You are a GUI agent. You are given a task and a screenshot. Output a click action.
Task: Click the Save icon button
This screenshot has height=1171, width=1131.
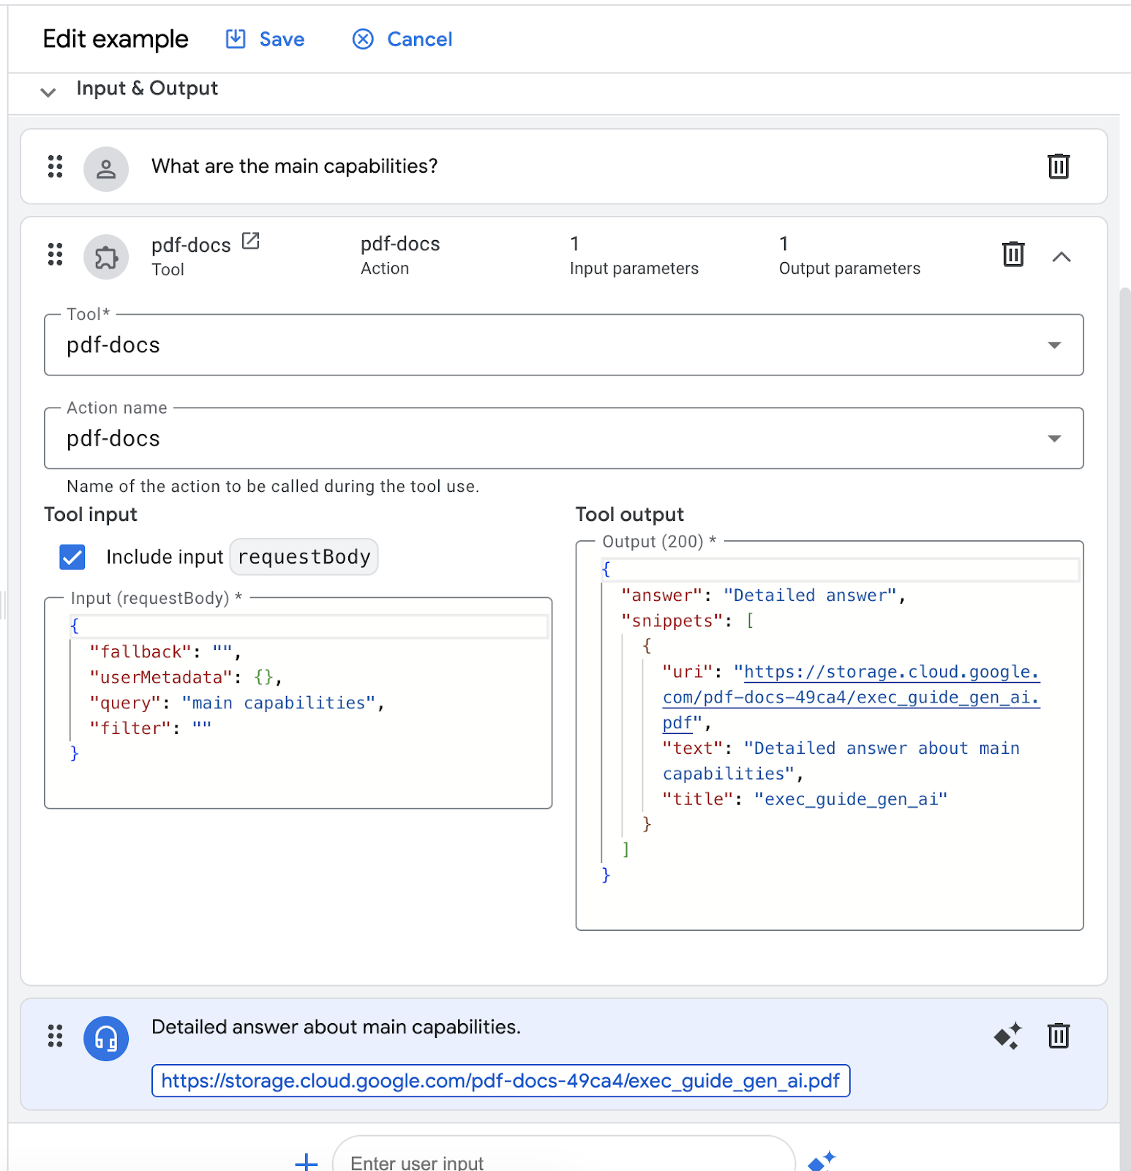(236, 39)
